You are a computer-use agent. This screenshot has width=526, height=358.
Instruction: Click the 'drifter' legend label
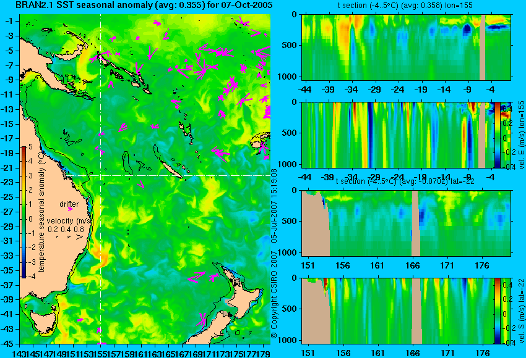(69, 204)
